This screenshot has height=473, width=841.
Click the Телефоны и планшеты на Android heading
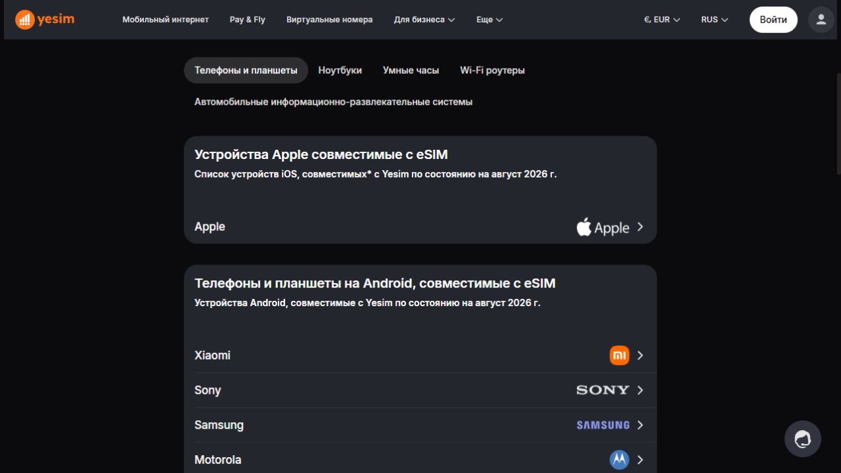(x=375, y=283)
